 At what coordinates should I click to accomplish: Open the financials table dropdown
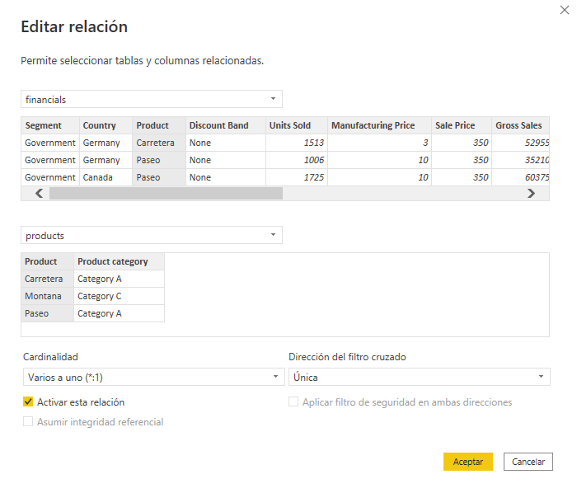(x=151, y=99)
